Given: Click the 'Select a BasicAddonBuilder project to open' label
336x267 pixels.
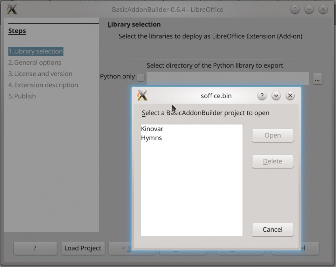Looking at the screenshot, I should [x=206, y=113].
